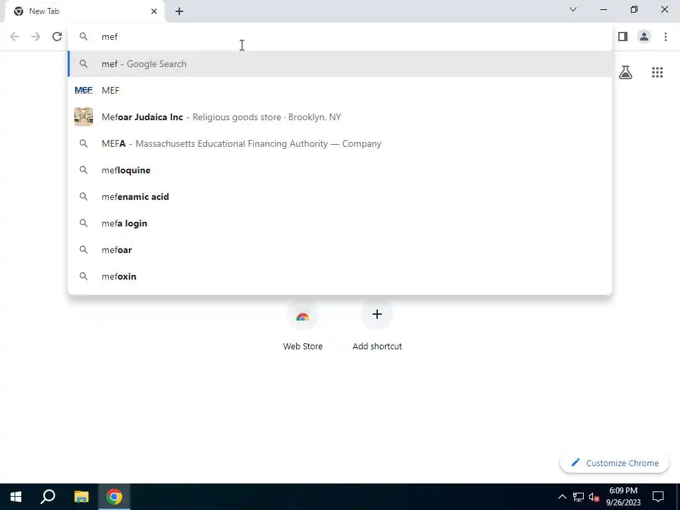Open the Google apps grid
The height and width of the screenshot is (510, 680).
click(x=657, y=72)
